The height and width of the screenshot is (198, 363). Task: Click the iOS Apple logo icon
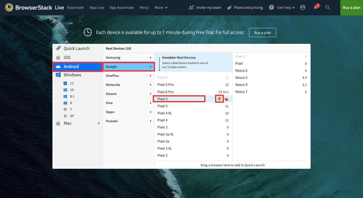click(58, 57)
